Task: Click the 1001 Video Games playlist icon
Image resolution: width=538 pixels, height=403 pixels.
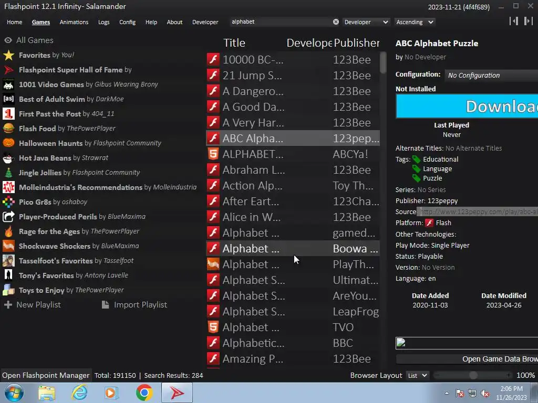Action: [8, 84]
